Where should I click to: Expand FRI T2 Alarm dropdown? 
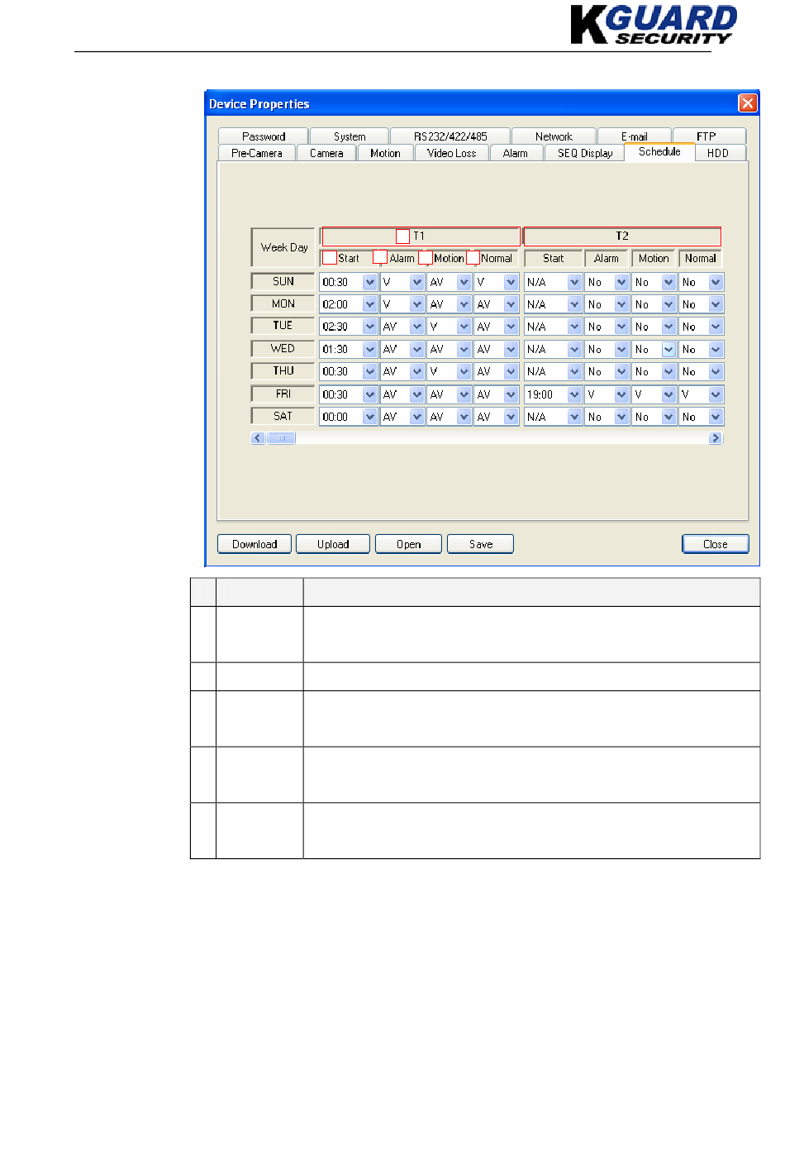(621, 394)
